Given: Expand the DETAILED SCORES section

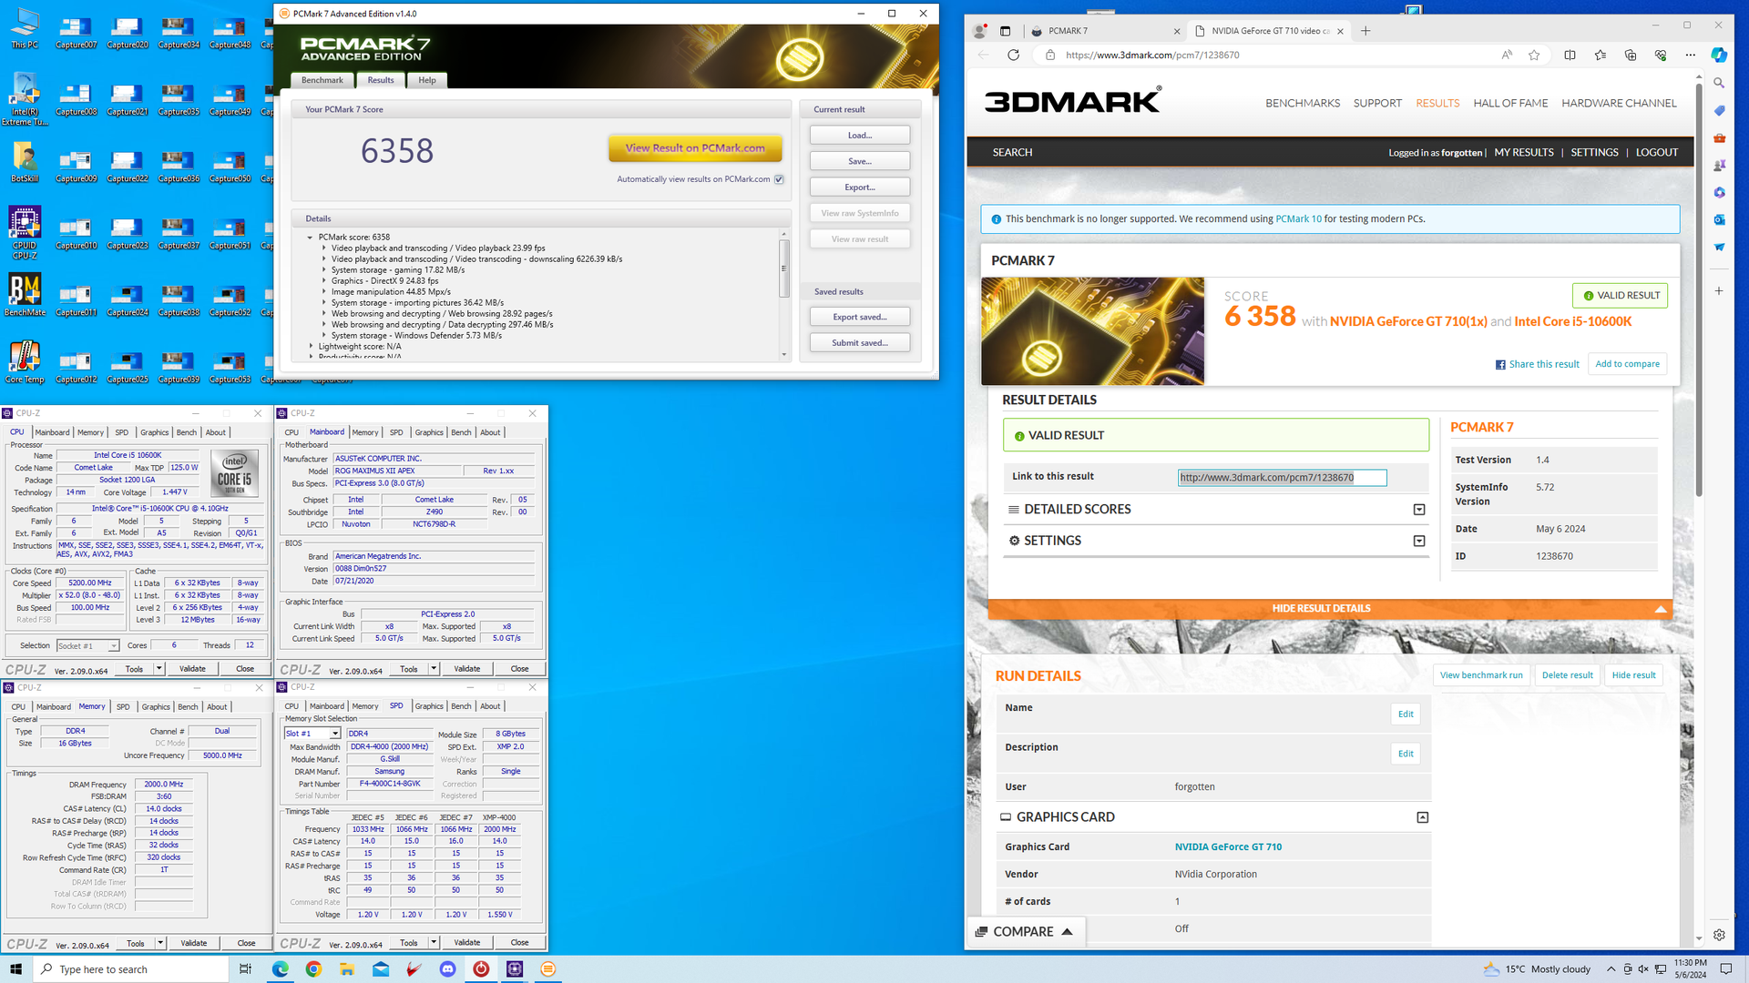Looking at the screenshot, I should tap(1418, 510).
